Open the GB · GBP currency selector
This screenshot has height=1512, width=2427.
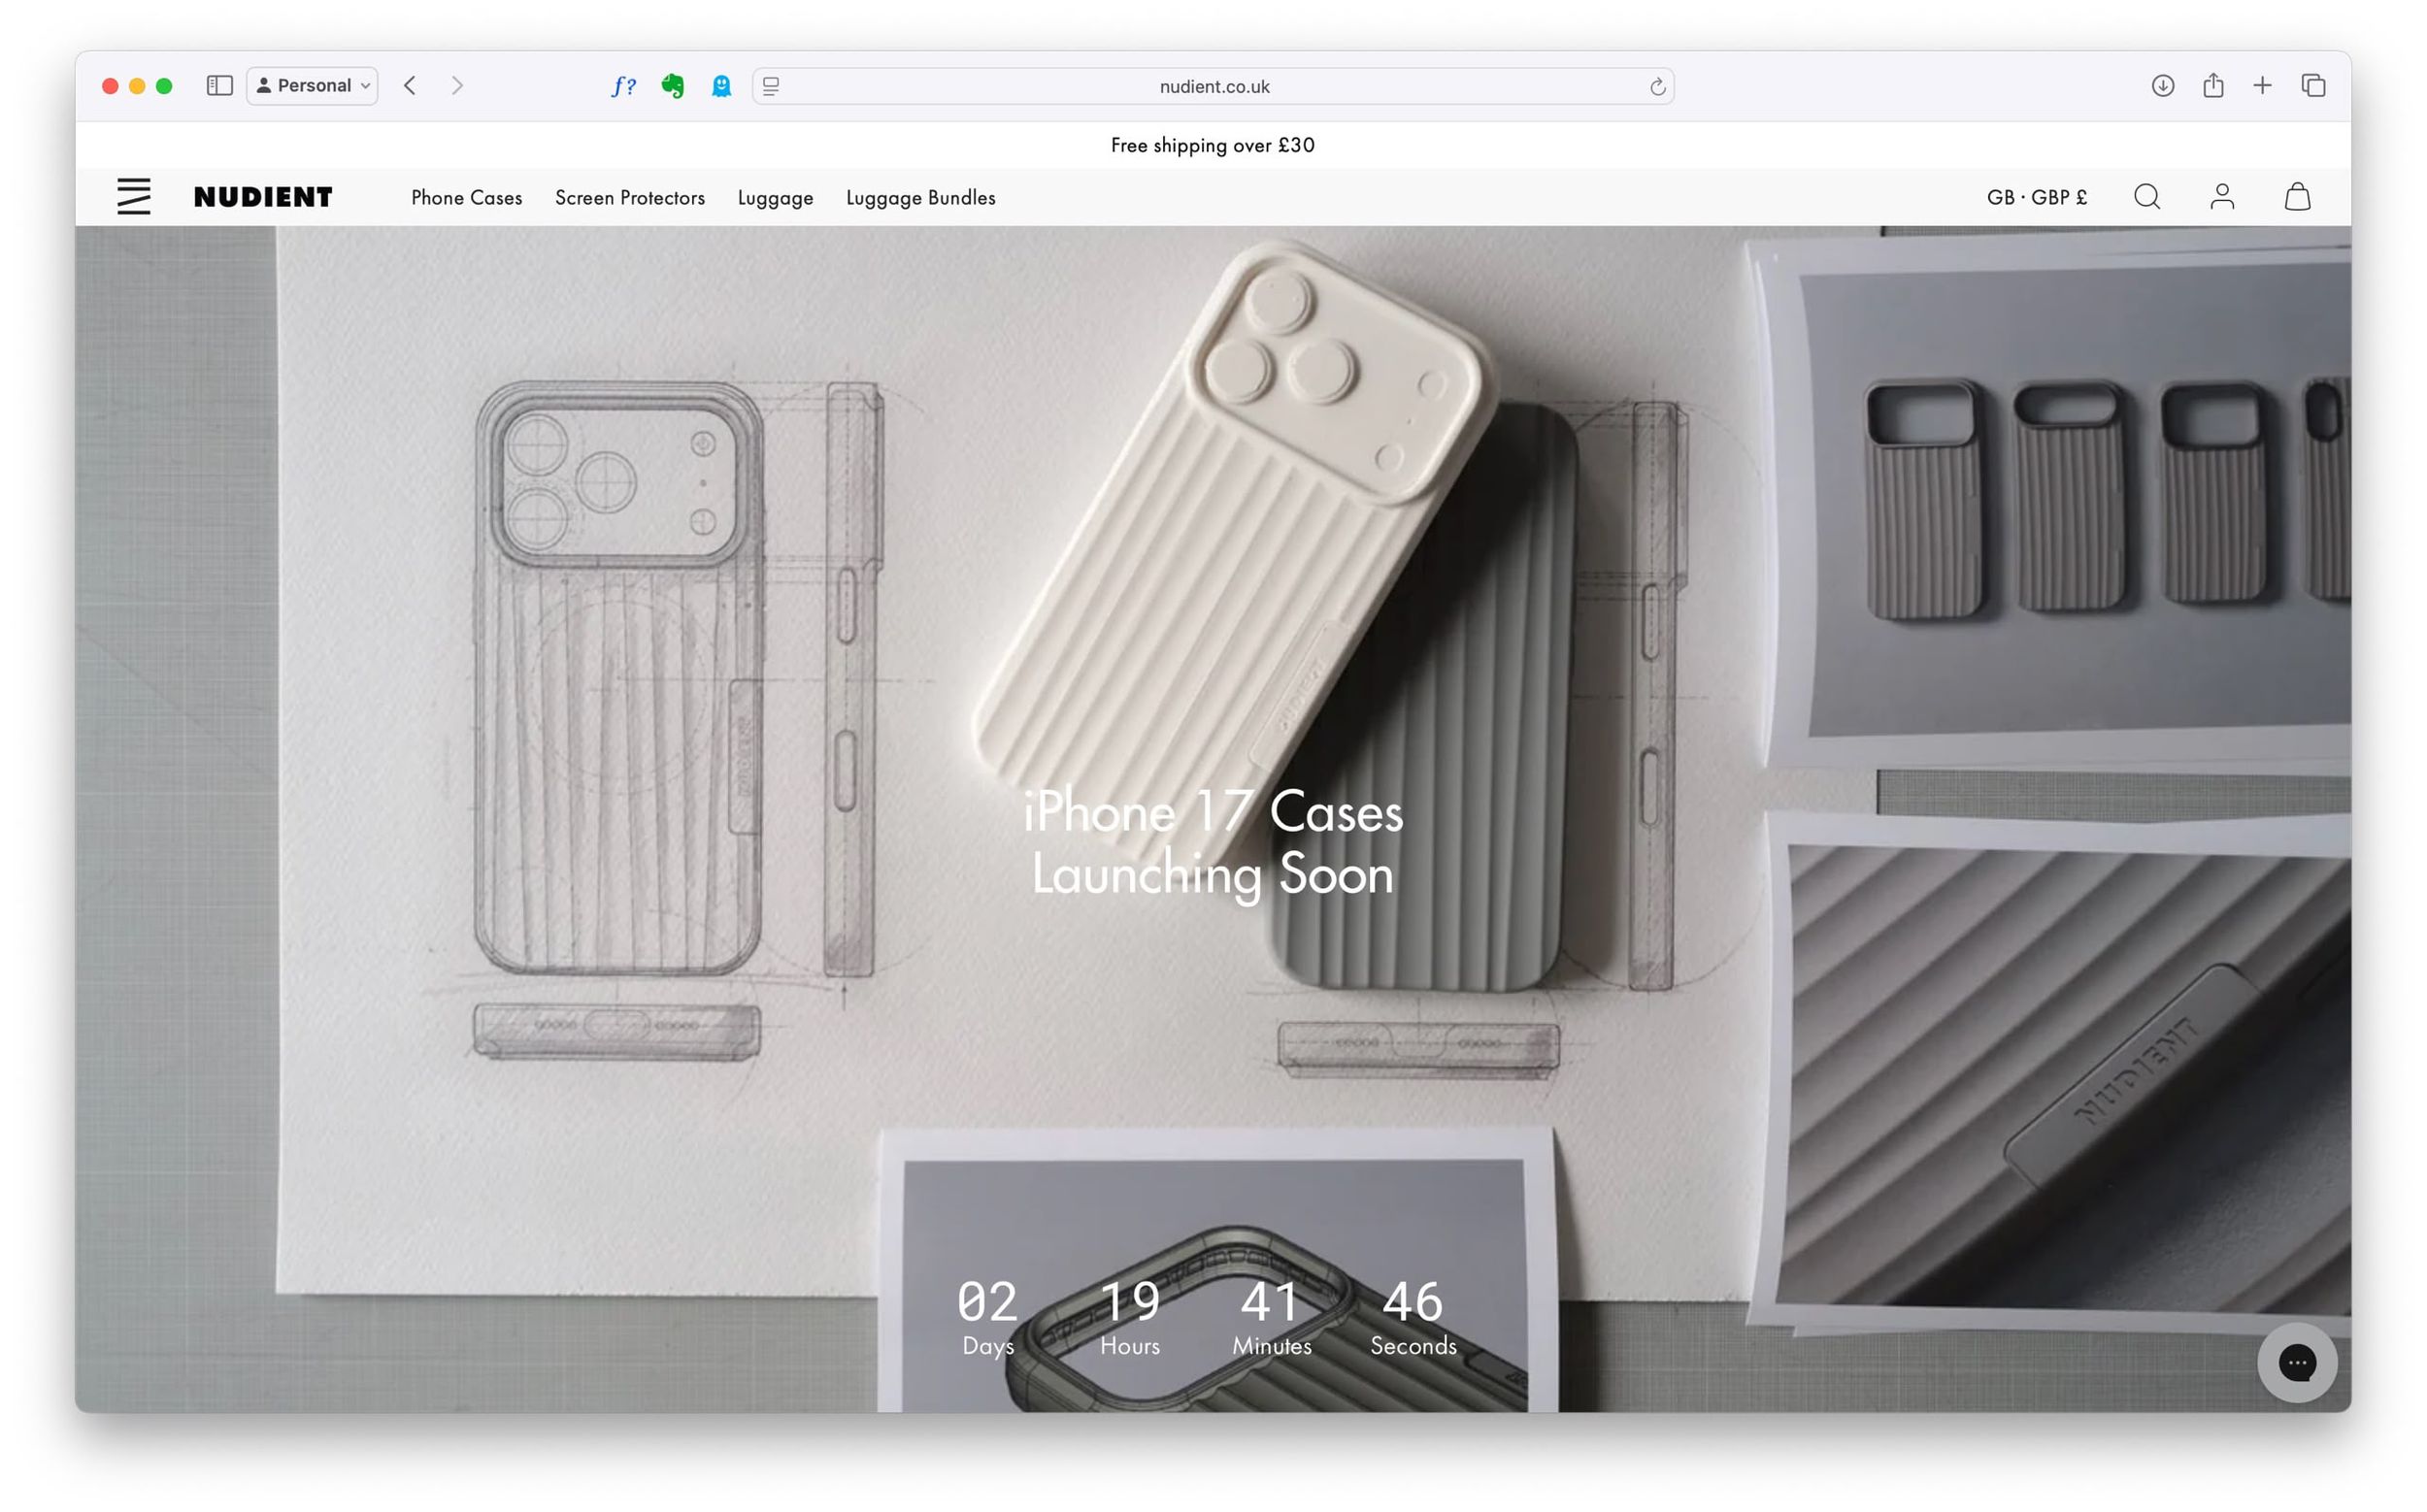click(x=2035, y=197)
